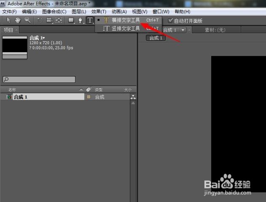Sort by 名称 column header
Screen dimensions: 266x202
point(12,90)
